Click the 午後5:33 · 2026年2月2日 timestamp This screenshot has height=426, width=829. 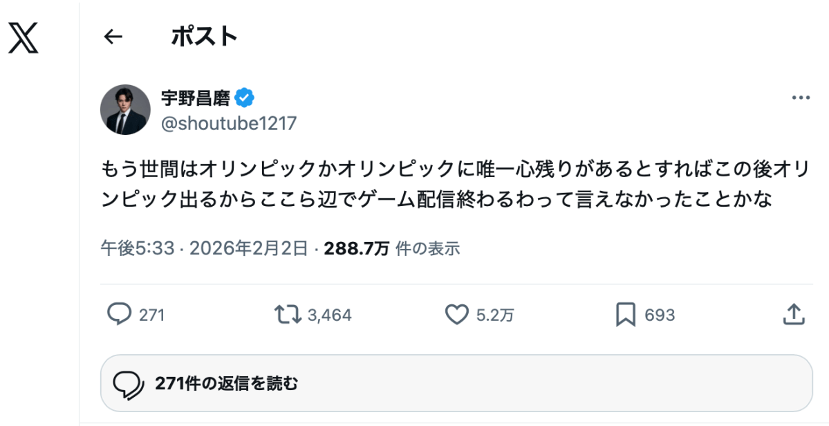tap(205, 248)
